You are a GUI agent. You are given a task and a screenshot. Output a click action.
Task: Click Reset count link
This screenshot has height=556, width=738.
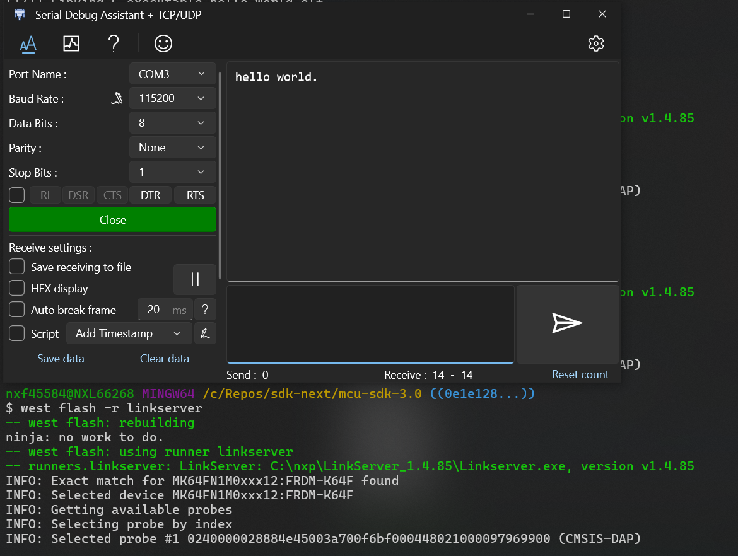coord(580,374)
